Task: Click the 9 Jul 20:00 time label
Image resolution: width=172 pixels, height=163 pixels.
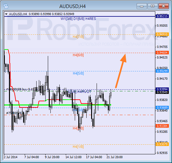Action: 52,157
